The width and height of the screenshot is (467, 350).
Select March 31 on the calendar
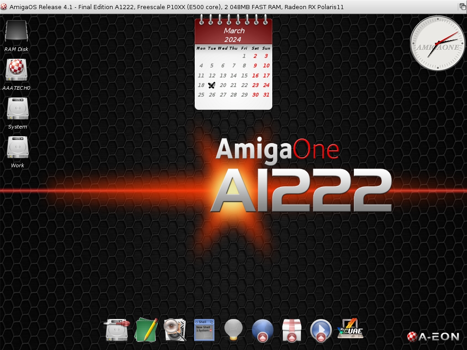pyautogui.click(x=266, y=95)
